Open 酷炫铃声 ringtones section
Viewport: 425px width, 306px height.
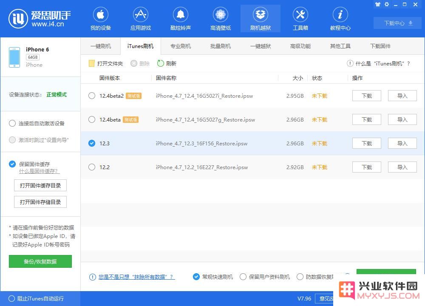(181, 18)
